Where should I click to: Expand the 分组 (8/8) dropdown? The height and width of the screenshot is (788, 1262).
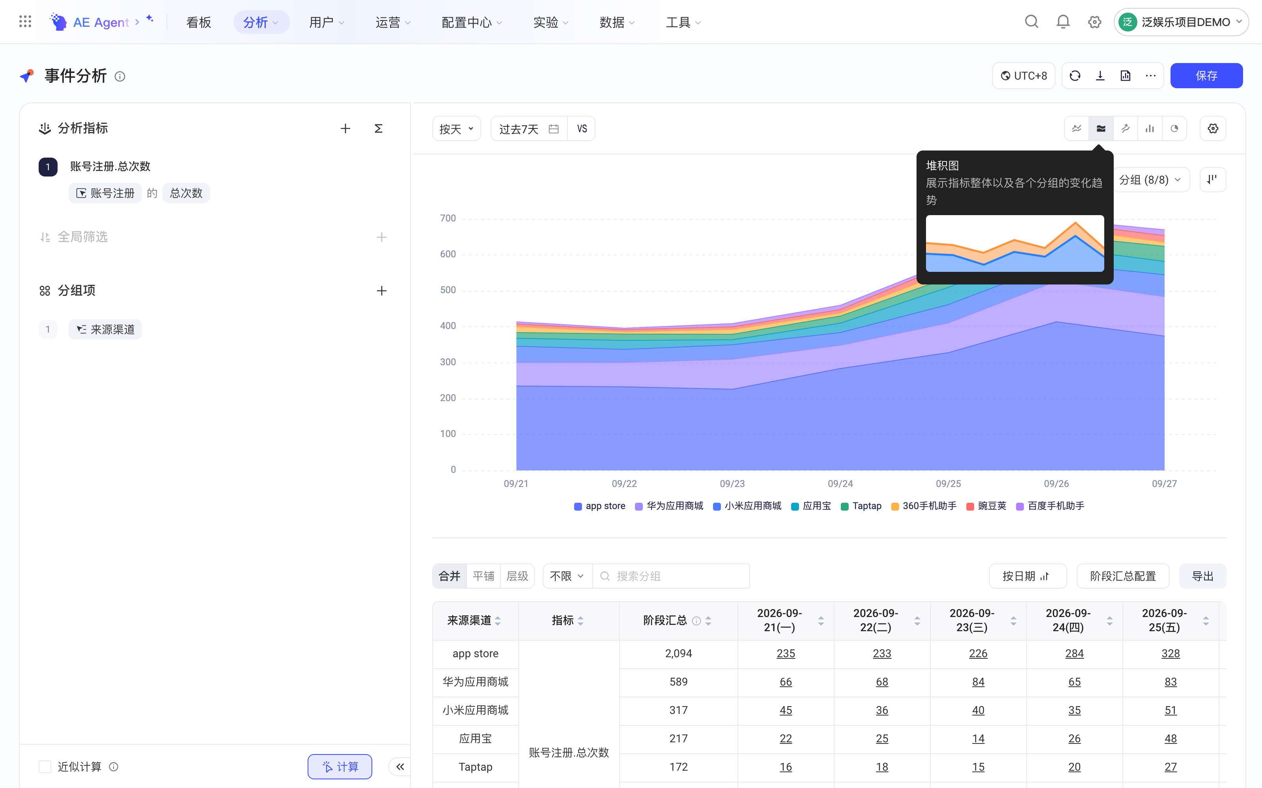tap(1151, 180)
